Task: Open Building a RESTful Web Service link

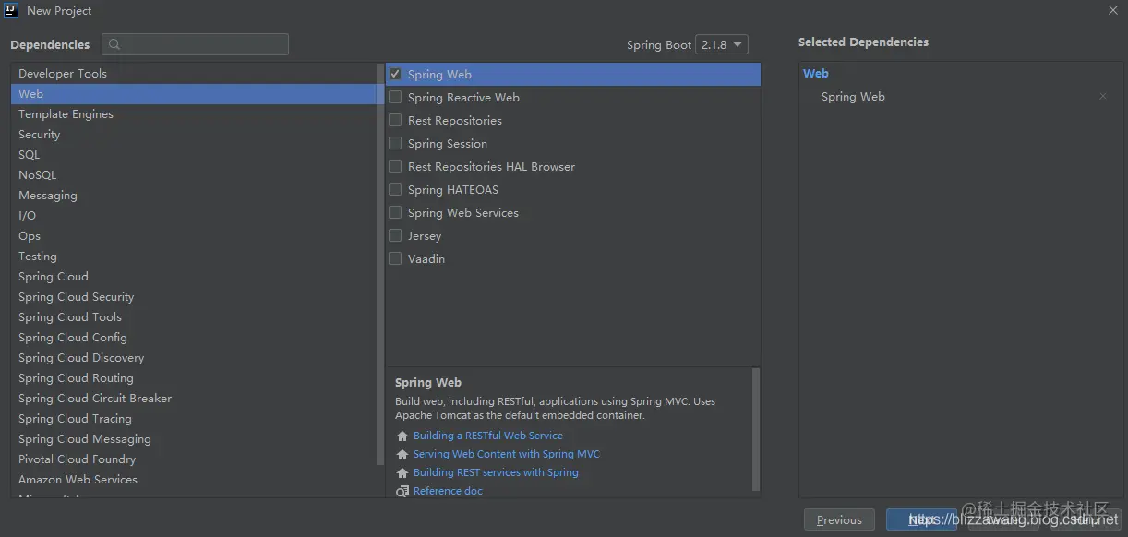Action: point(488,436)
